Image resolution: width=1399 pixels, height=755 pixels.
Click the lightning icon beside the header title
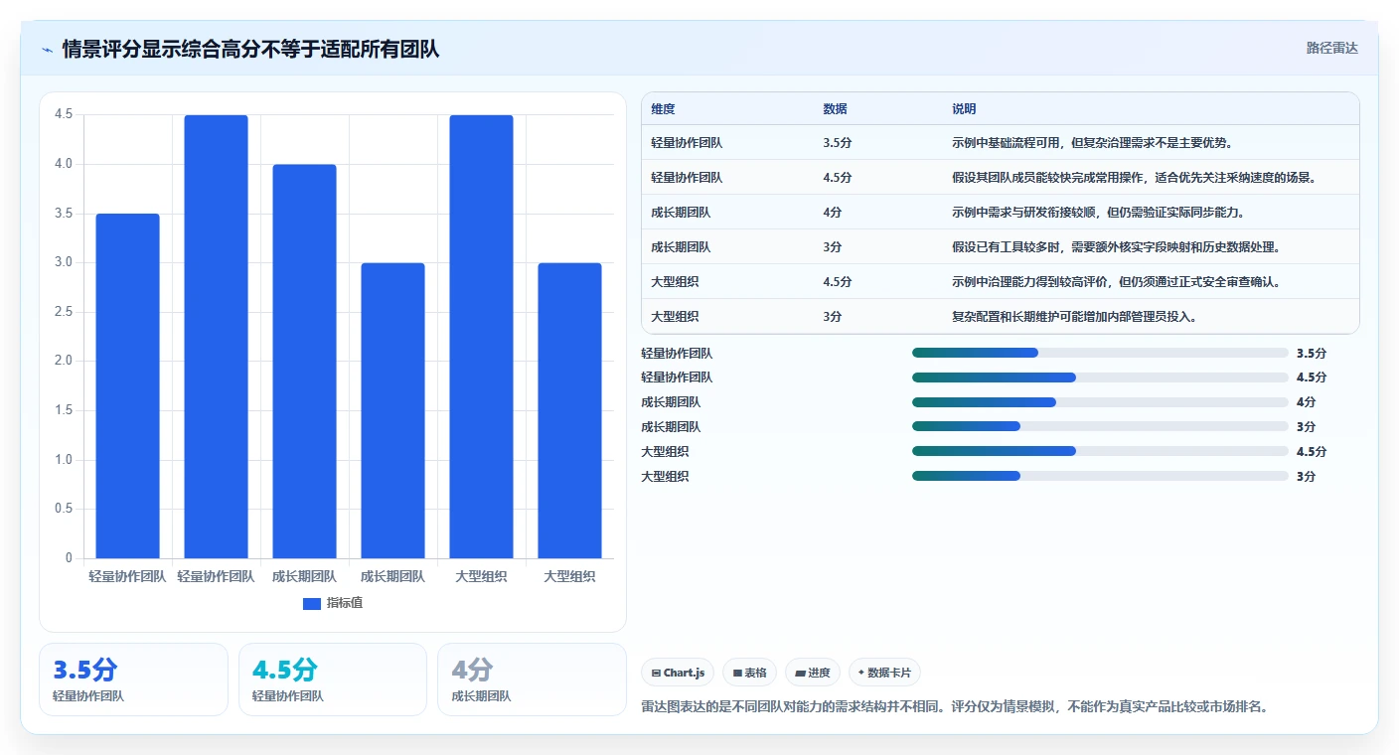tap(47, 50)
